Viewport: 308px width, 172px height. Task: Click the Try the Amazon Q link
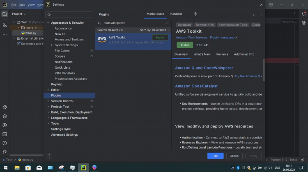point(248,76)
